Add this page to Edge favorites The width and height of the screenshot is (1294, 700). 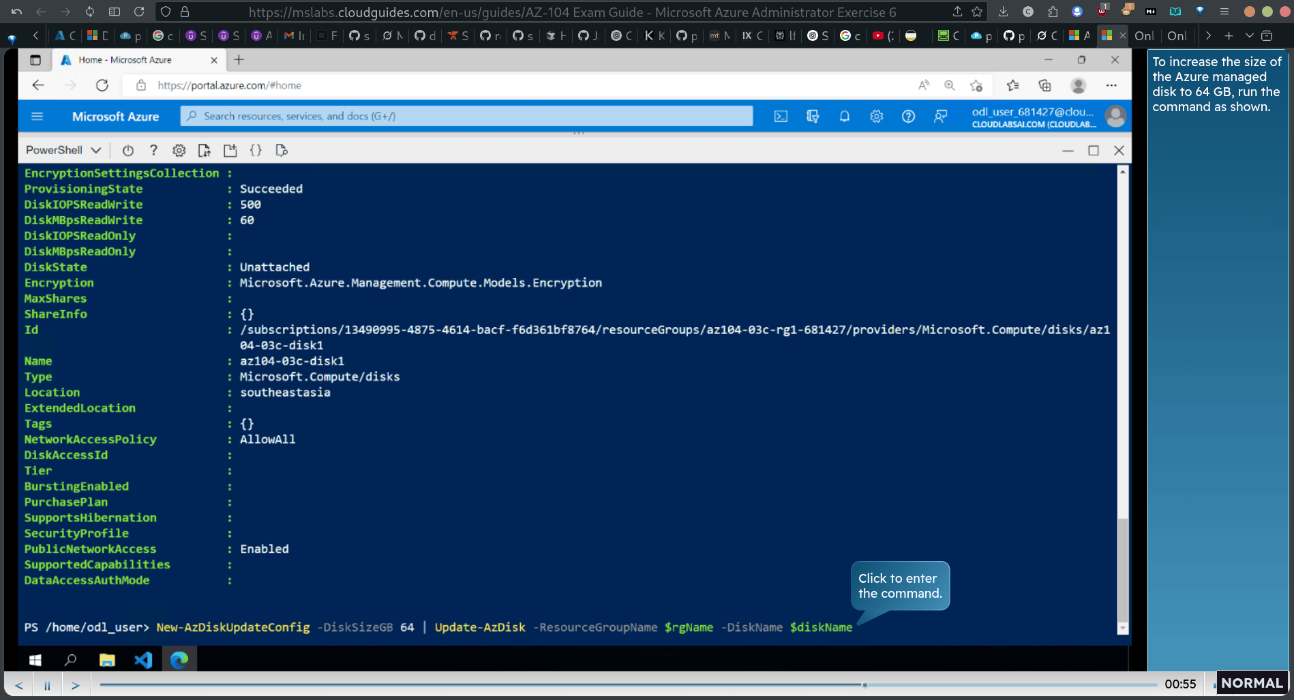pos(976,85)
